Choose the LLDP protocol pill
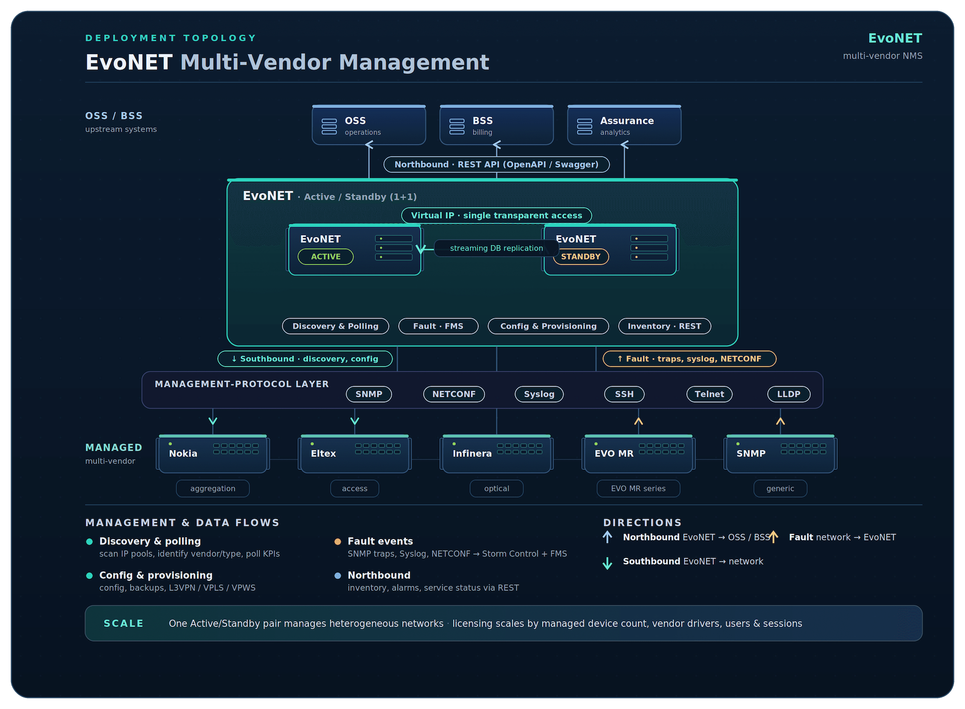Screen dimensions: 965x709 coord(789,394)
